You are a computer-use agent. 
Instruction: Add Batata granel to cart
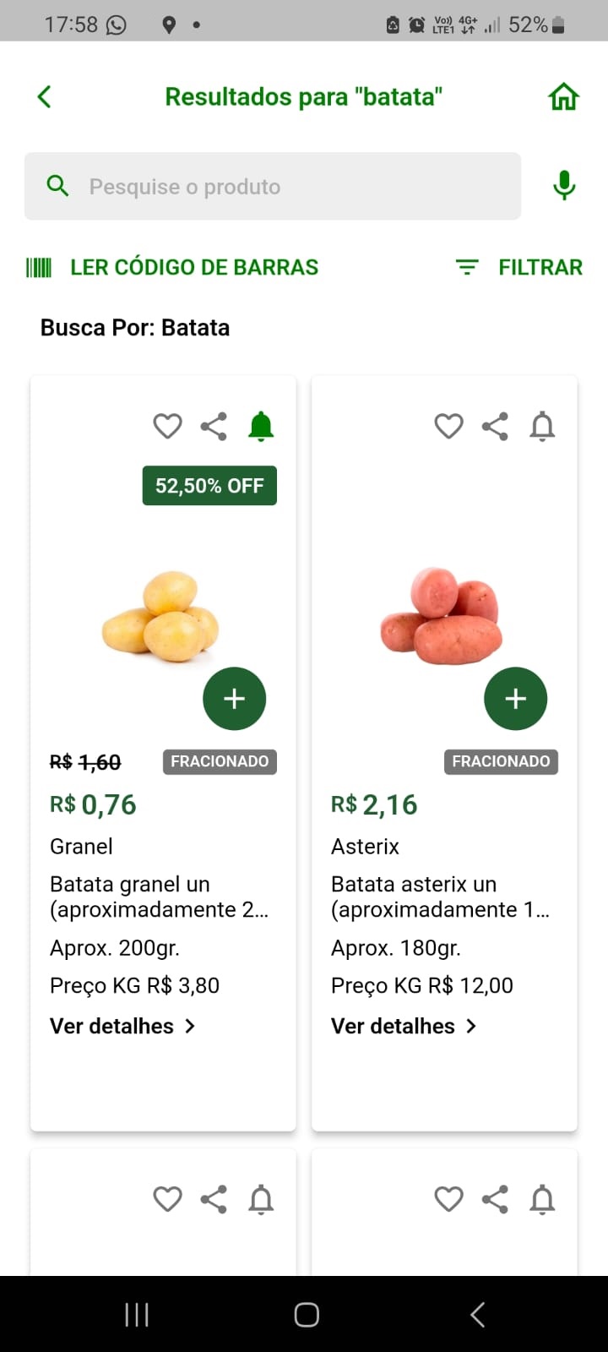235,699
